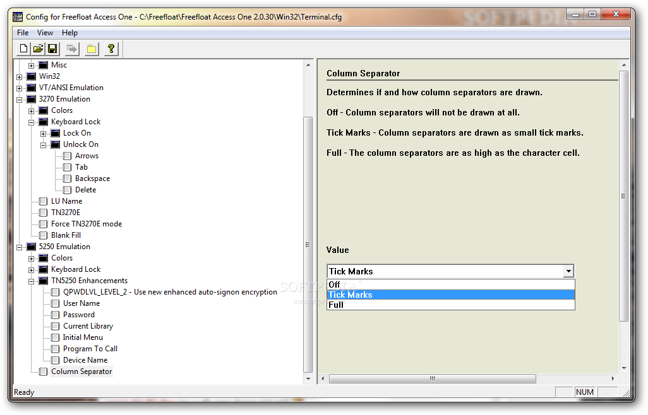Click the NUM status bar indicator
This screenshot has height=415, width=648.
coord(585,392)
